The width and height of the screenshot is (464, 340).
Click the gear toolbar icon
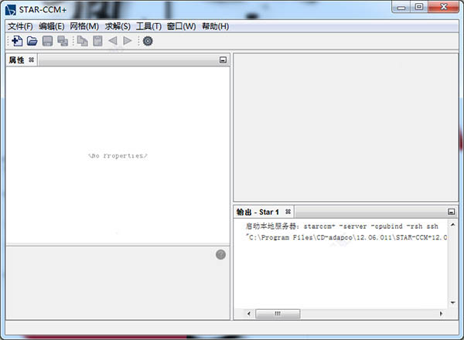[148, 41]
